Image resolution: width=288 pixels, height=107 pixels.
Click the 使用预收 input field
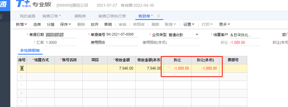pyautogui.click(x=122, y=43)
